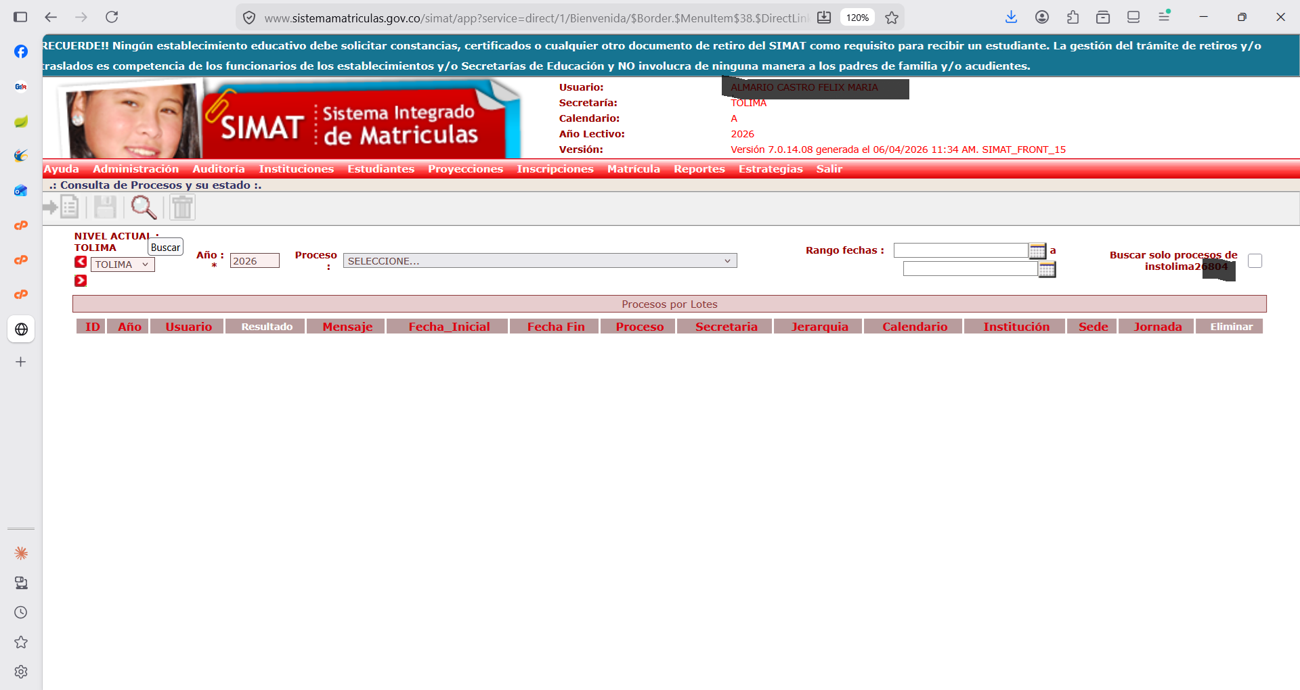Click the first Rango fechas start field

pyautogui.click(x=961, y=250)
